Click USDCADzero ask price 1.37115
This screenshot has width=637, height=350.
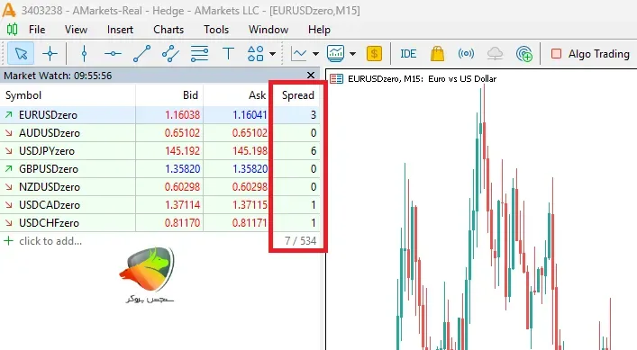(250, 205)
